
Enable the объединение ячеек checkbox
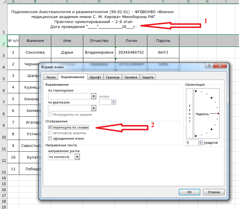(50, 138)
